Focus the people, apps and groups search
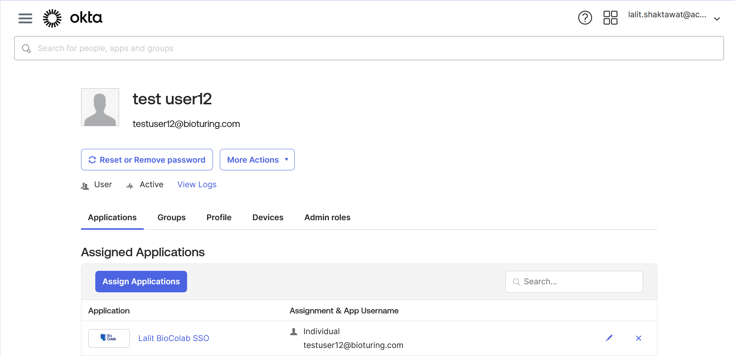735x356 pixels. pos(369,48)
